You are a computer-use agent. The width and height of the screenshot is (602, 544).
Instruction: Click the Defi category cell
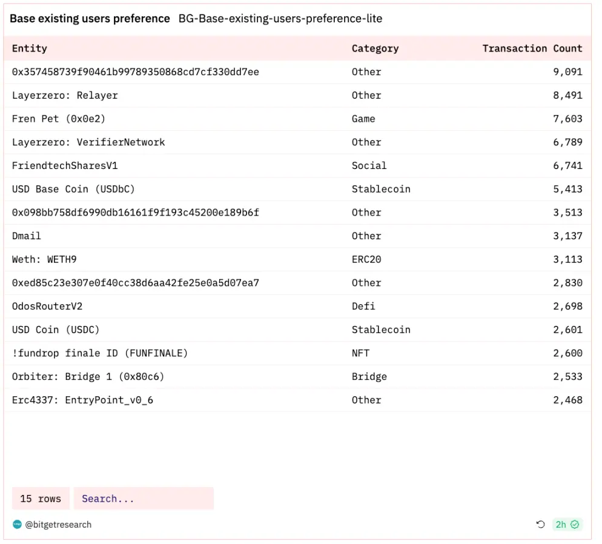(x=363, y=306)
